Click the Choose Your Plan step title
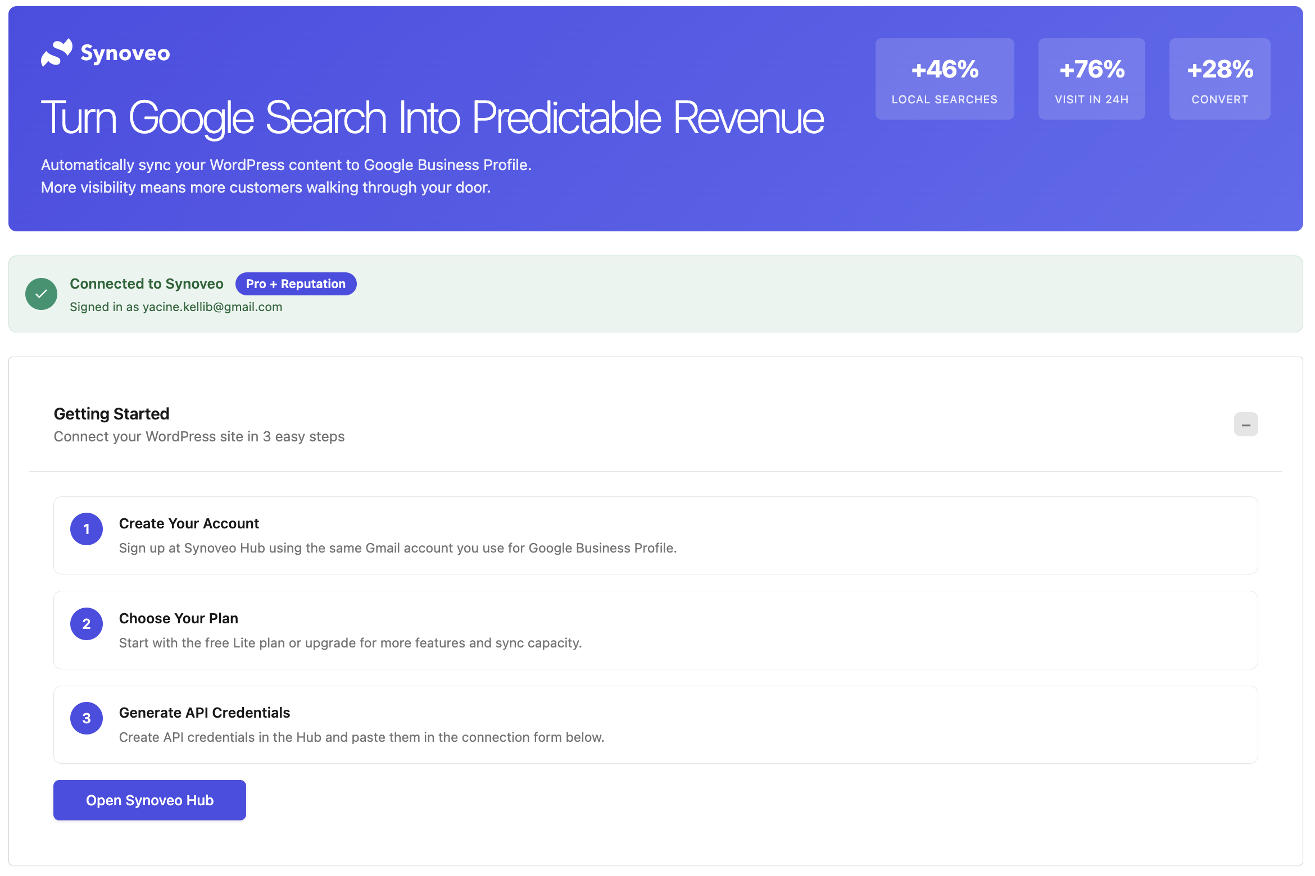This screenshot has height=876, width=1315. click(179, 619)
